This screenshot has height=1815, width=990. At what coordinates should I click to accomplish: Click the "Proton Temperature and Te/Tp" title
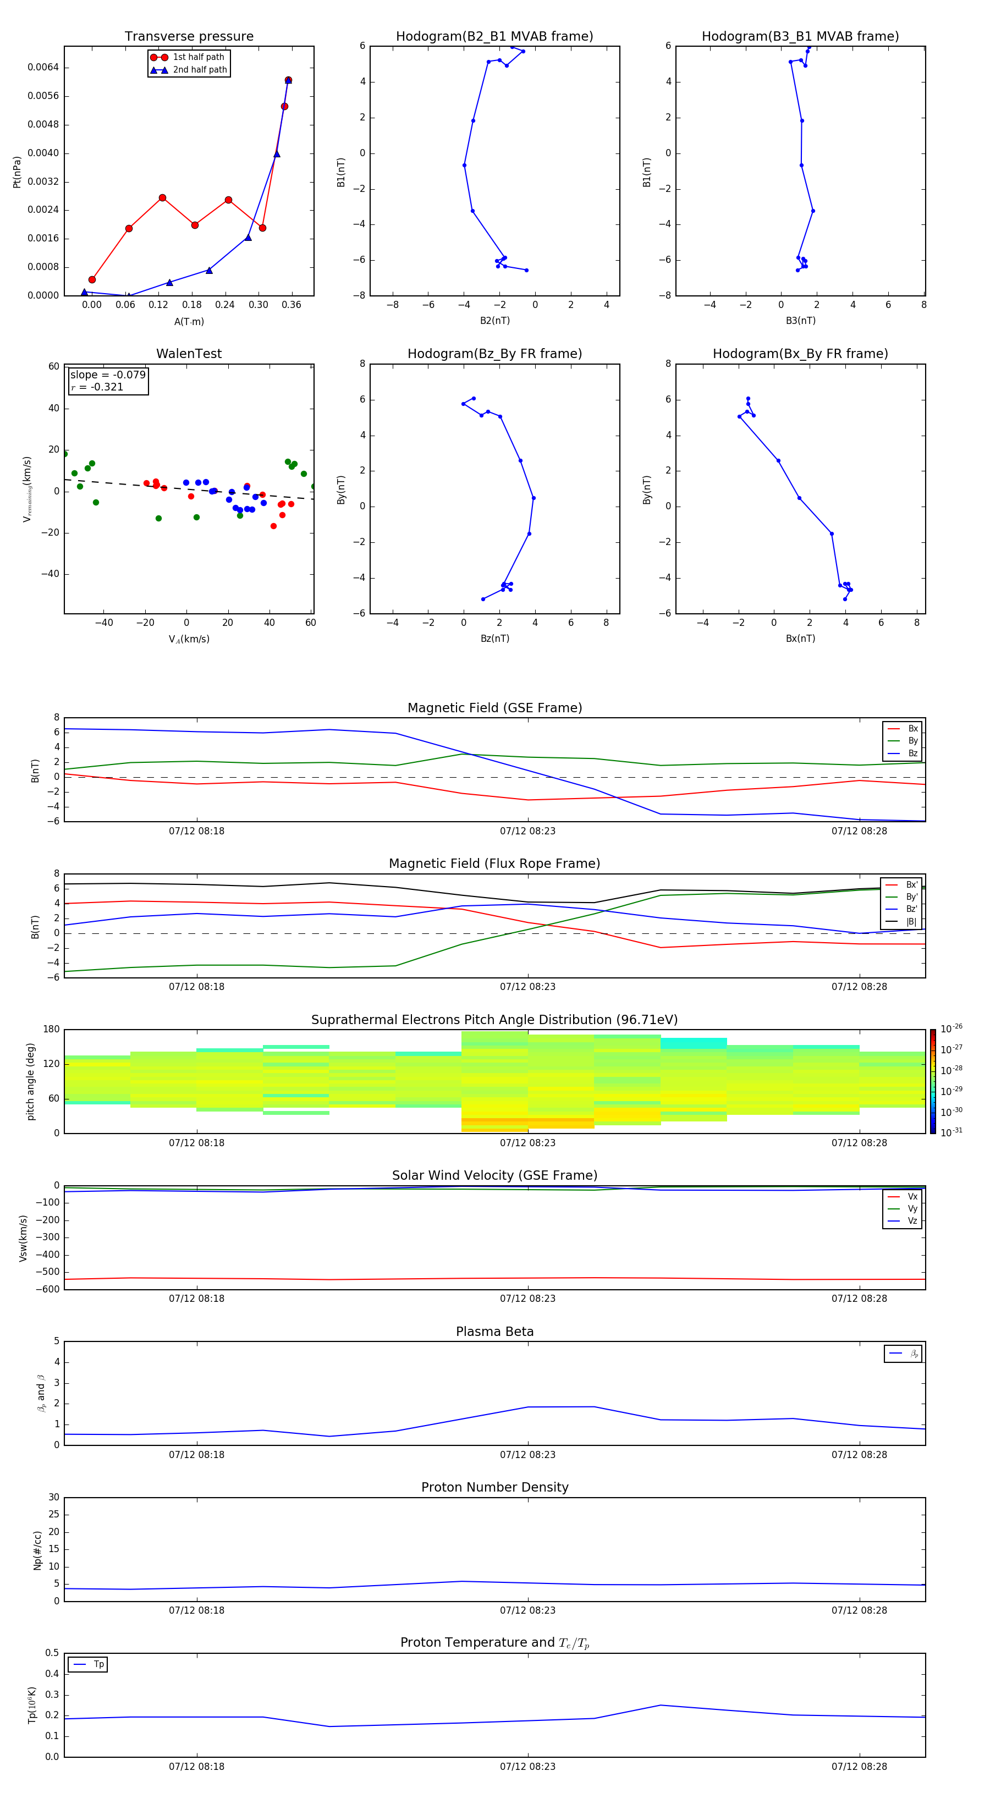[494, 1643]
